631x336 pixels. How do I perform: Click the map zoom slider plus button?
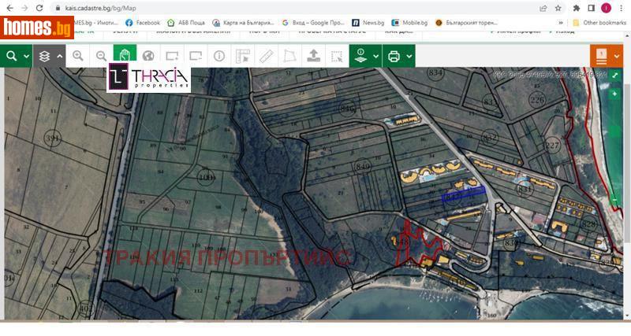click(x=614, y=94)
